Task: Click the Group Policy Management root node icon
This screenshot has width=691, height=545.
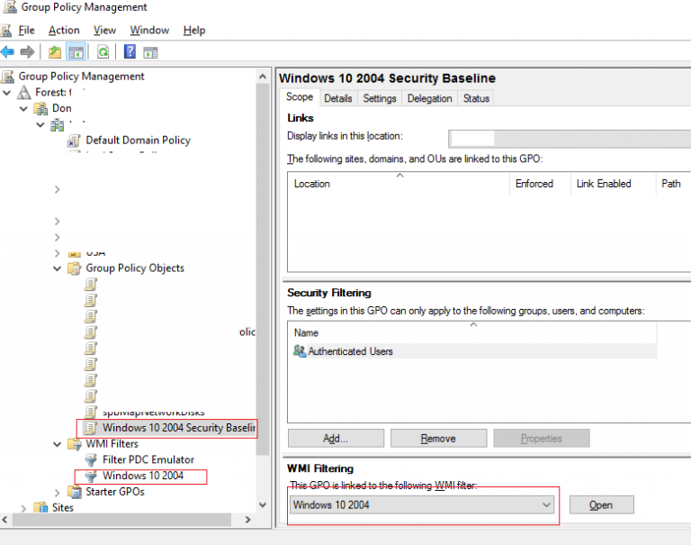Action: (x=7, y=77)
